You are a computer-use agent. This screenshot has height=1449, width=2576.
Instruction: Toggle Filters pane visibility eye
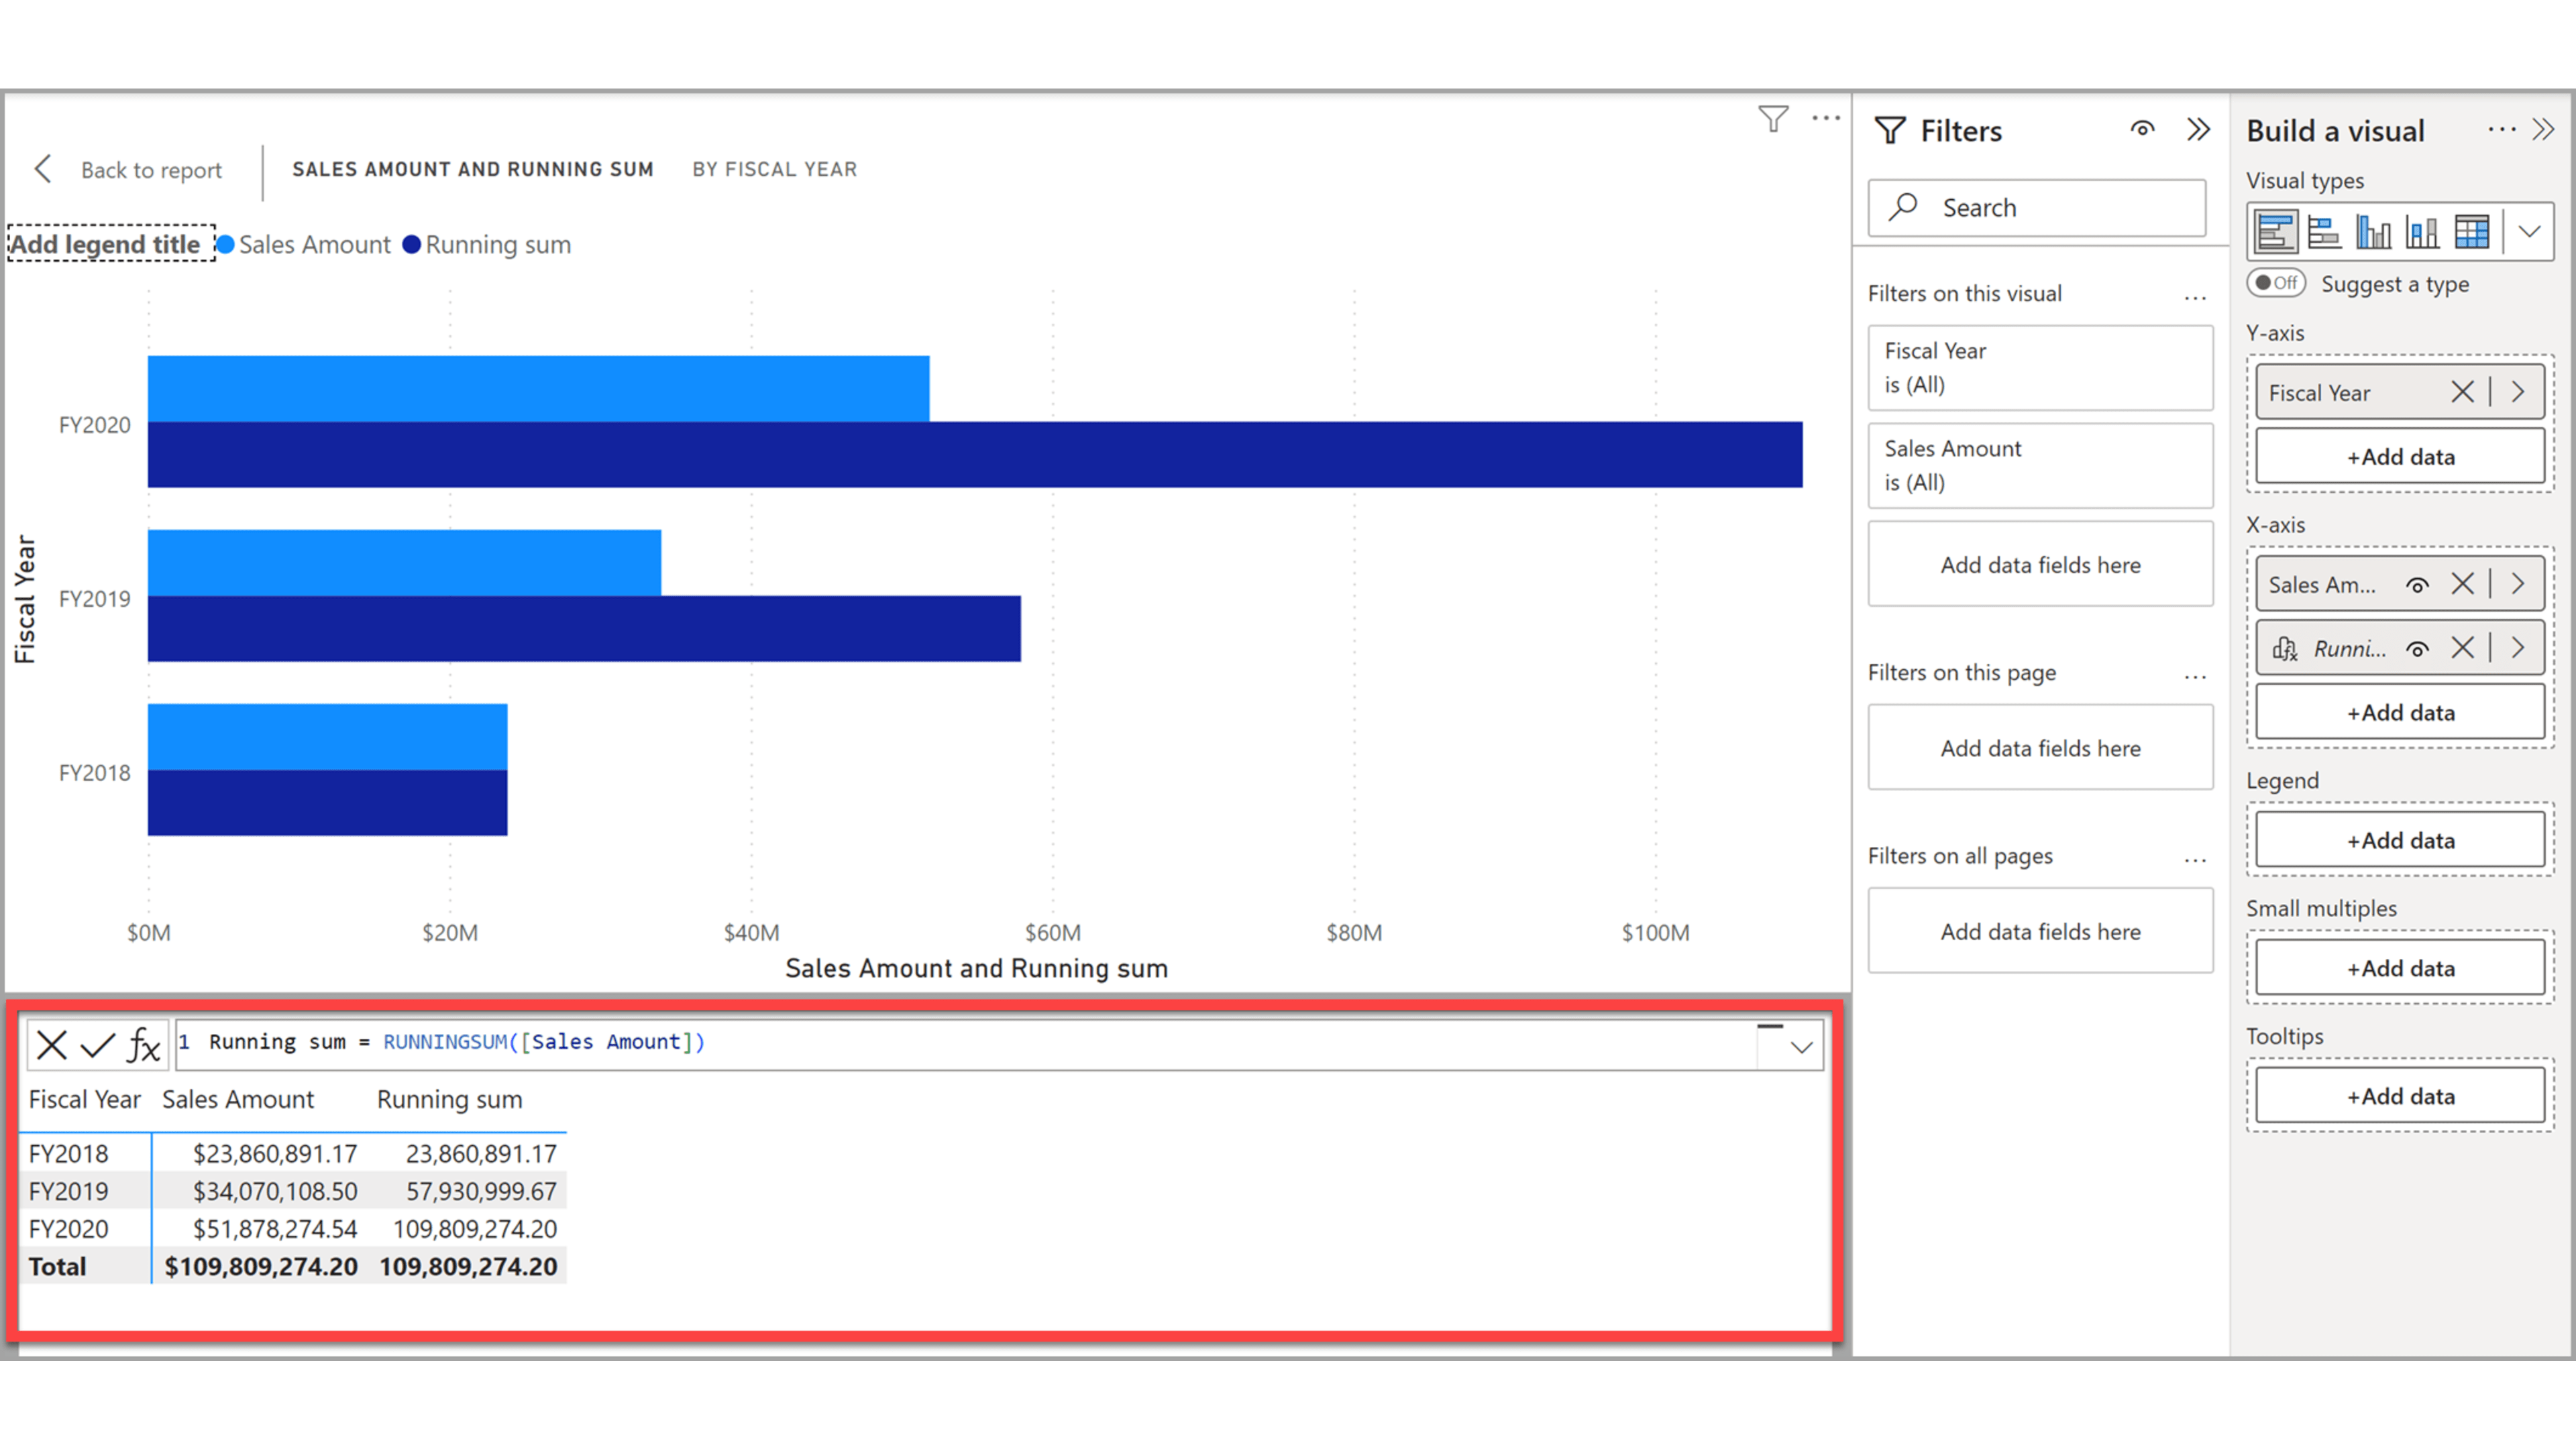tap(2142, 129)
